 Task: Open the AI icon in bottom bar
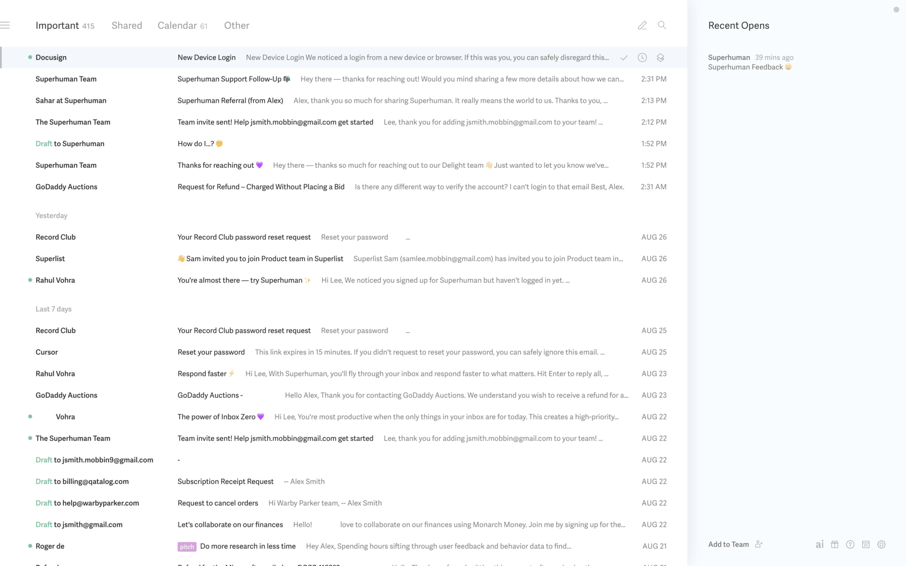820,544
